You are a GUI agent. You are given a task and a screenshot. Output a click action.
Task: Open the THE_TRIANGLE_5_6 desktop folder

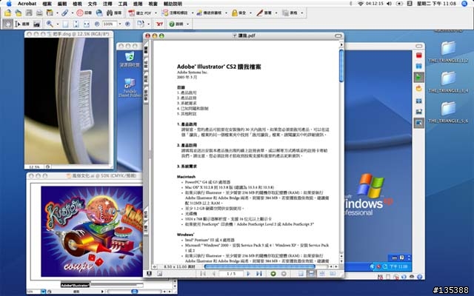(448, 112)
